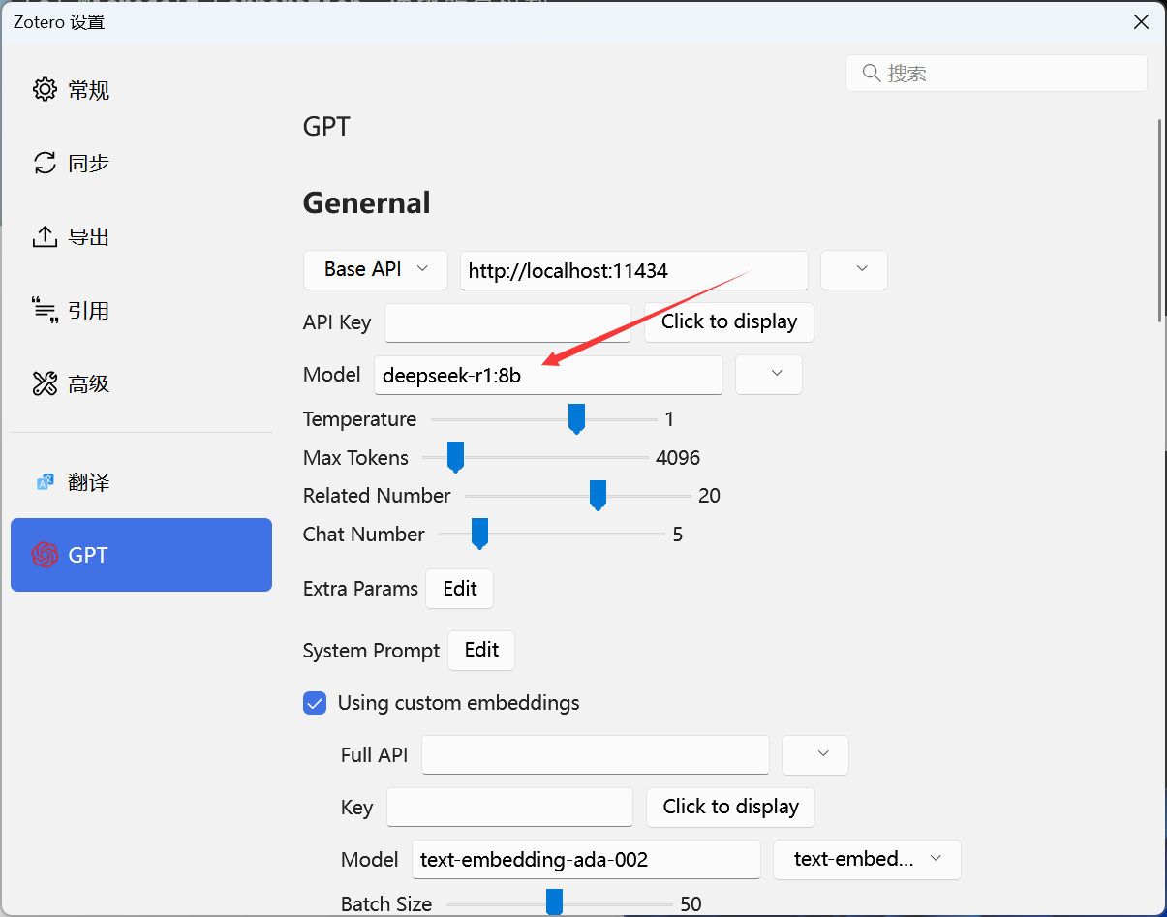Select the GPT settings pane
Image resolution: width=1167 pixels, height=917 pixels.
(x=141, y=555)
